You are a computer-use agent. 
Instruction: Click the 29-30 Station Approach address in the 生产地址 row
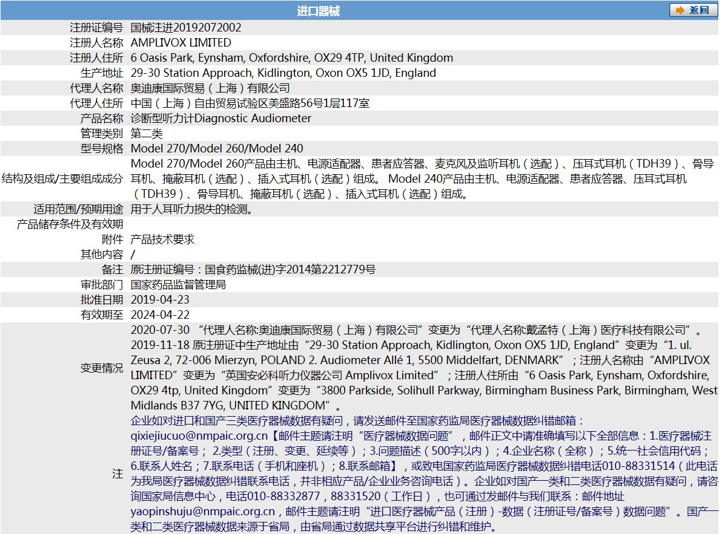(x=283, y=73)
